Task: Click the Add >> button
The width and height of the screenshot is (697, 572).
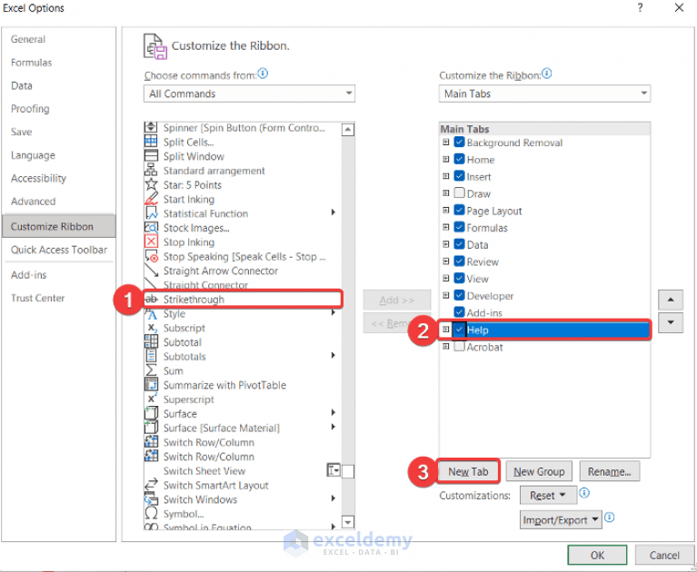Action: click(397, 301)
